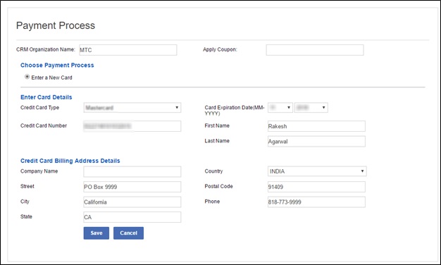This screenshot has height=265, width=441.
Task: Click into the Apply Coupon field
Action: pyautogui.click(x=315, y=50)
